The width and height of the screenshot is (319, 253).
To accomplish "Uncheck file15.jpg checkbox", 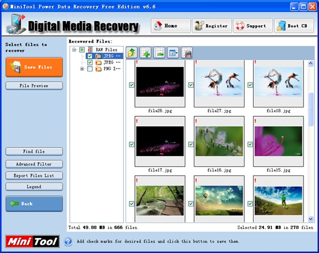I will pos(250,144).
